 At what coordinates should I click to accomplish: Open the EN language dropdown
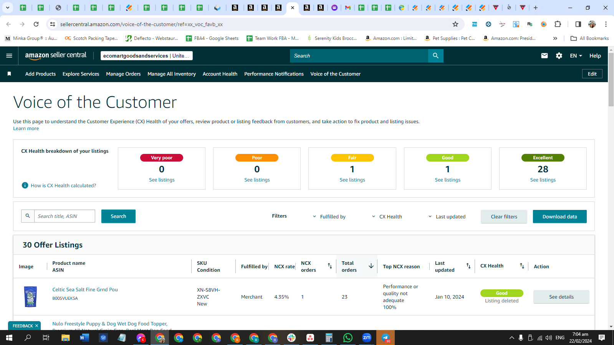coord(576,56)
